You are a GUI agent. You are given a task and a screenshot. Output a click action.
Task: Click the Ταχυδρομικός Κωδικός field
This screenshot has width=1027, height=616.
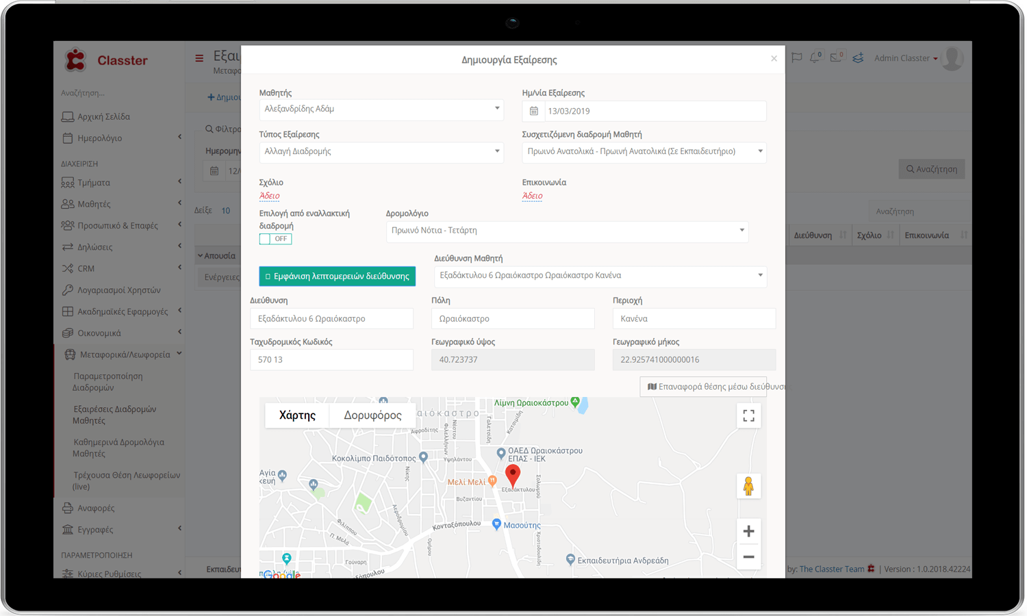point(331,359)
